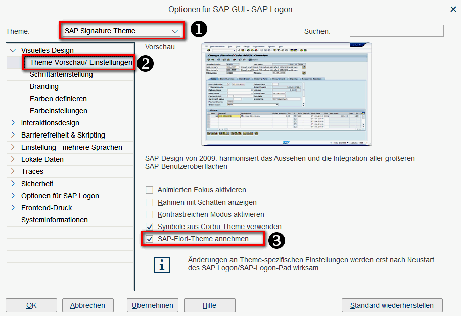Open the Theme dropdown list
The image size is (461, 316).
point(175,31)
